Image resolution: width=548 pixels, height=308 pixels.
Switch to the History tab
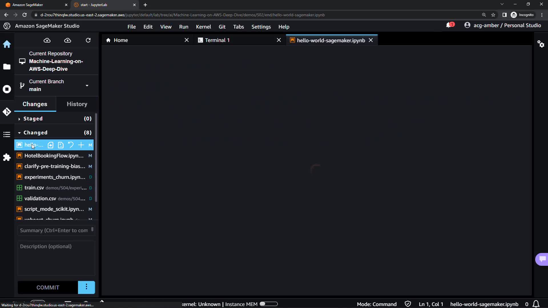[77, 104]
